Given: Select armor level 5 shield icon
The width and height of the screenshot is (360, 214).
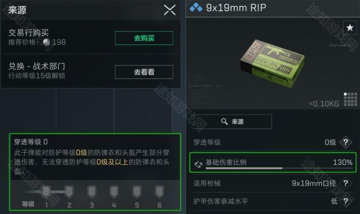Looking at the screenshot, I should 137,192.
